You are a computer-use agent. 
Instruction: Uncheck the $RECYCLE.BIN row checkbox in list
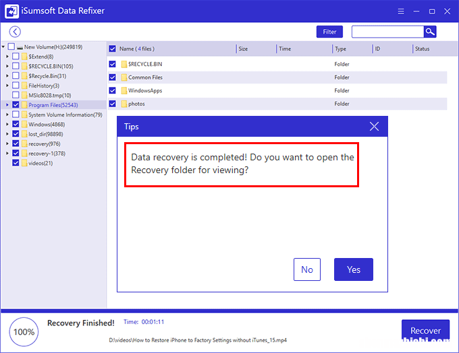(x=113, y=64)
